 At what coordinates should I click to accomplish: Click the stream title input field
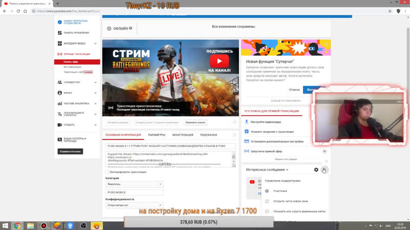point(171,146)
